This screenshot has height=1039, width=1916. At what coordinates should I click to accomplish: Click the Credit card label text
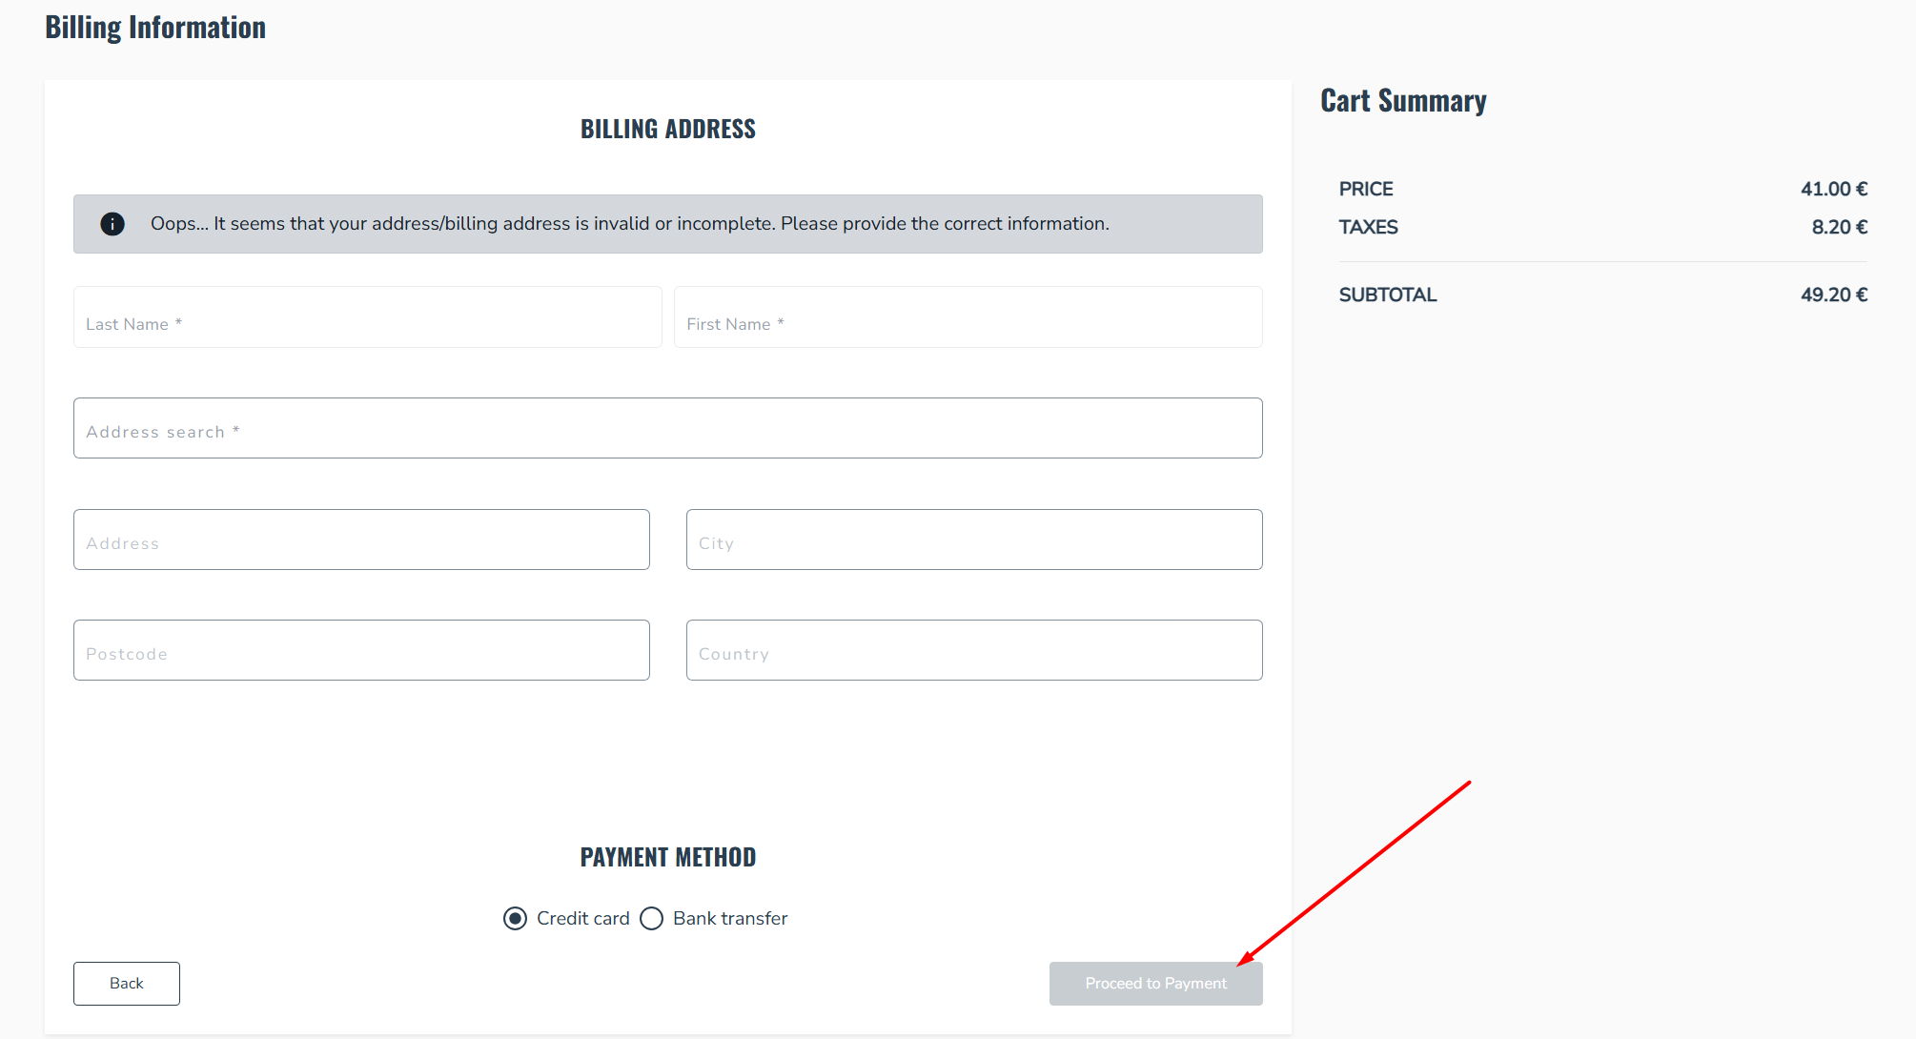coord(583,918)
